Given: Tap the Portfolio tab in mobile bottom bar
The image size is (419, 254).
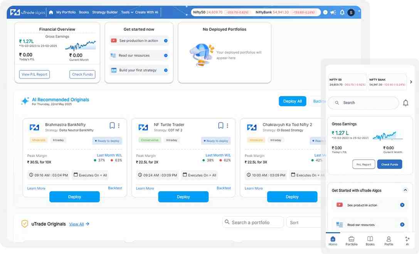Looking at the screenshot, I should click(352, 241).
